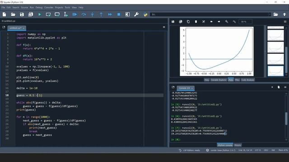Save the current file
Image resolution: width=289 pixels, height=162 pixels.
pyautogui.click(x=22, y=14)
